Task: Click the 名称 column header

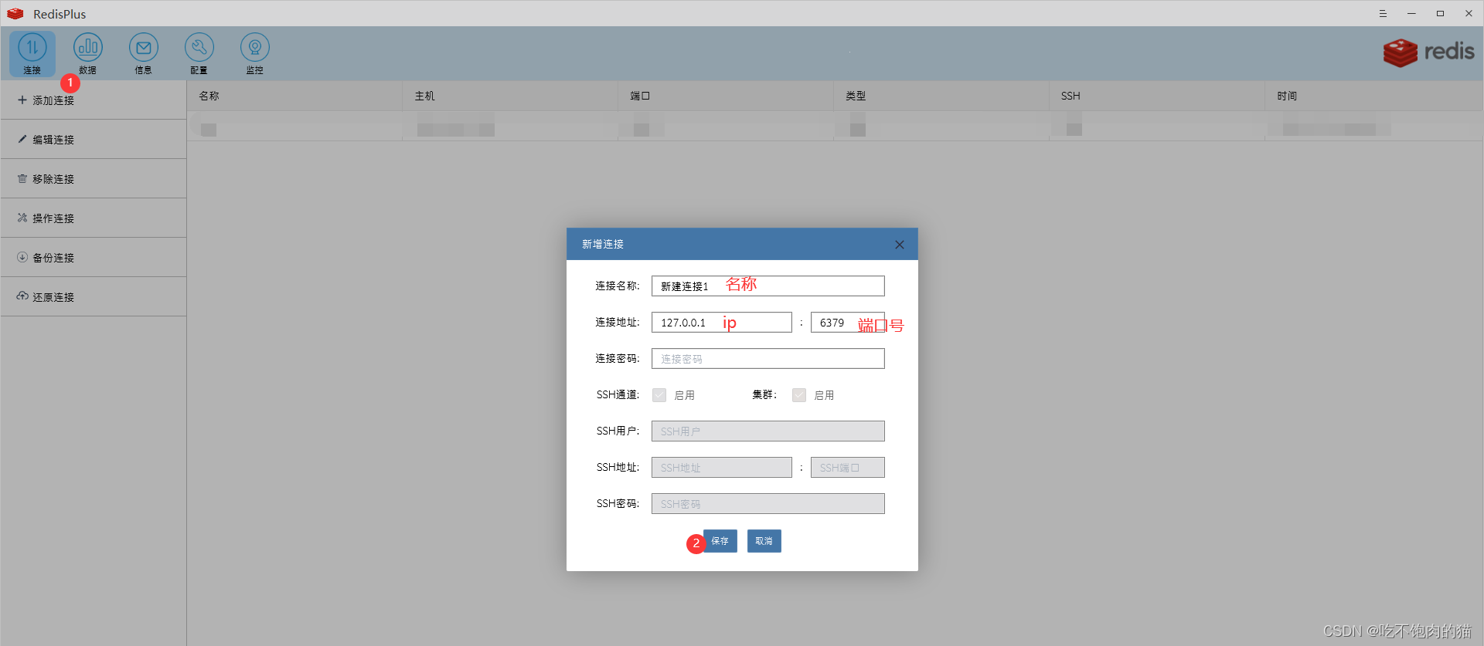Action: point(294,96)
